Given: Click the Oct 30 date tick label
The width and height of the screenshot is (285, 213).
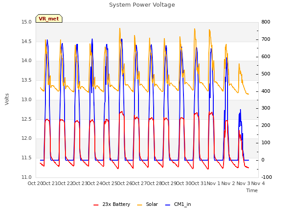Looking at the screenshot, I should [184, 183].
